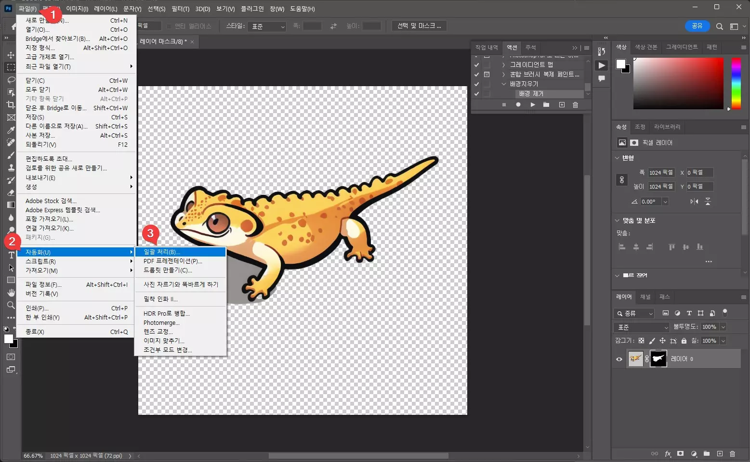Open the style 표준 dropdown in options bar
Viewport: 750px width, 462px height.
(267, 26)
